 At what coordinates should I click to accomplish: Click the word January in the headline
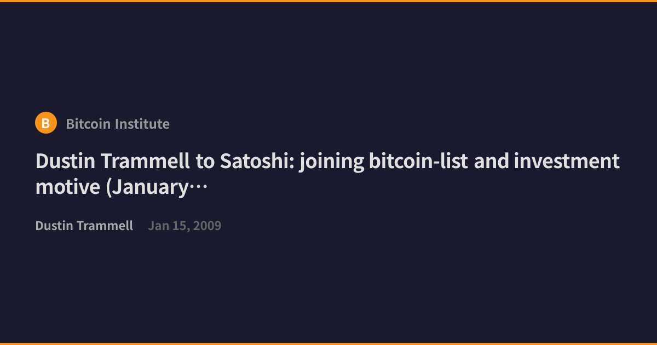(147, 188)
